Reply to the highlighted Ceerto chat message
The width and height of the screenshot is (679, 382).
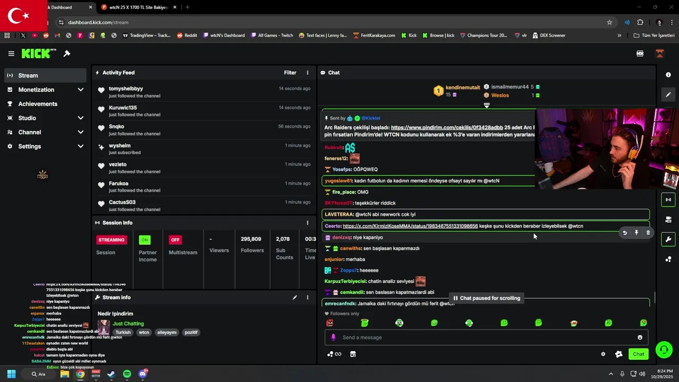point(624,232)
